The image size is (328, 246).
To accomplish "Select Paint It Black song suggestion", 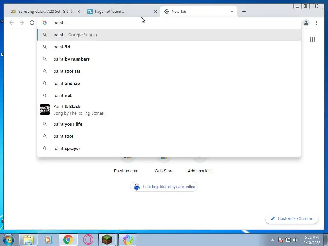I will click(169, 110).
